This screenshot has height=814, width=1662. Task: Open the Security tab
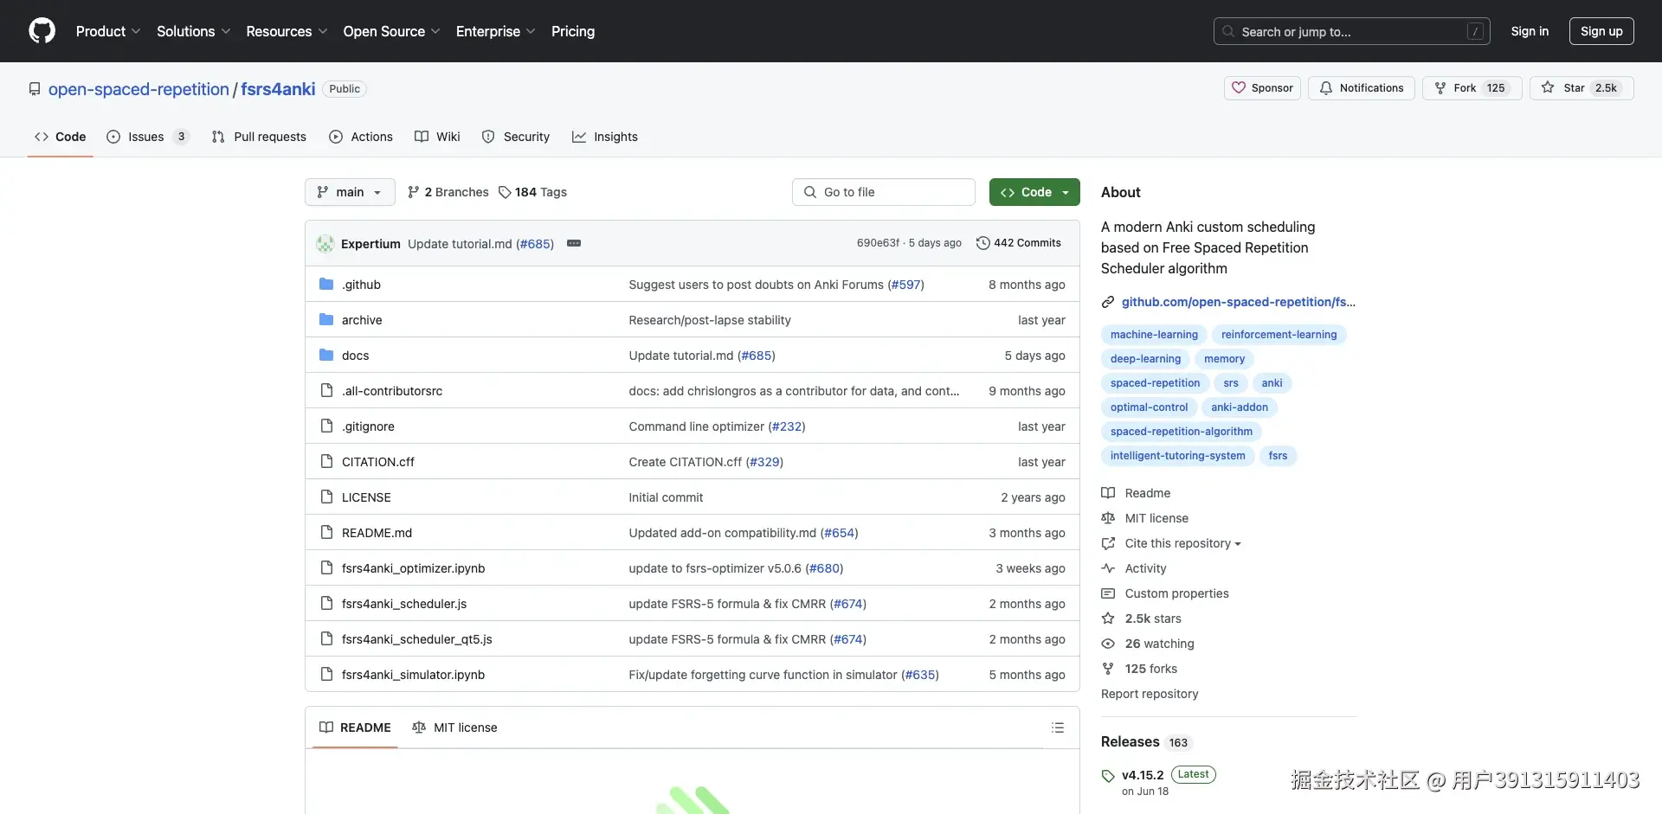coord(516,137)
